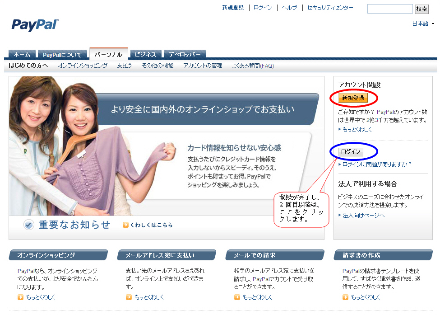Select the パーソナル tab
Image resolution: width=440 pixels, height=315 pixels.
tap(109, 54)
